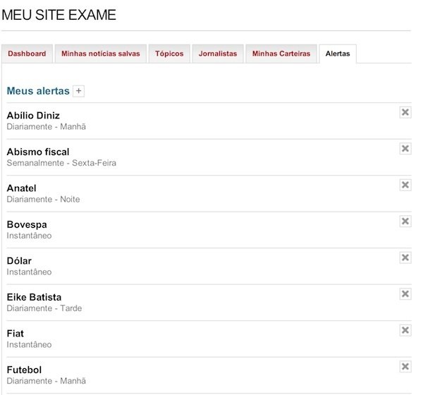The height and width of the screenshot is (395, 423).
Task: Remove the Fiat alert with X
Action: coord(405,330)
